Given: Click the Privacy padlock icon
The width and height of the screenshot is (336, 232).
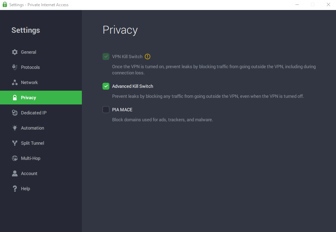Looking at the screenshot, I should [x=15, y=98].
